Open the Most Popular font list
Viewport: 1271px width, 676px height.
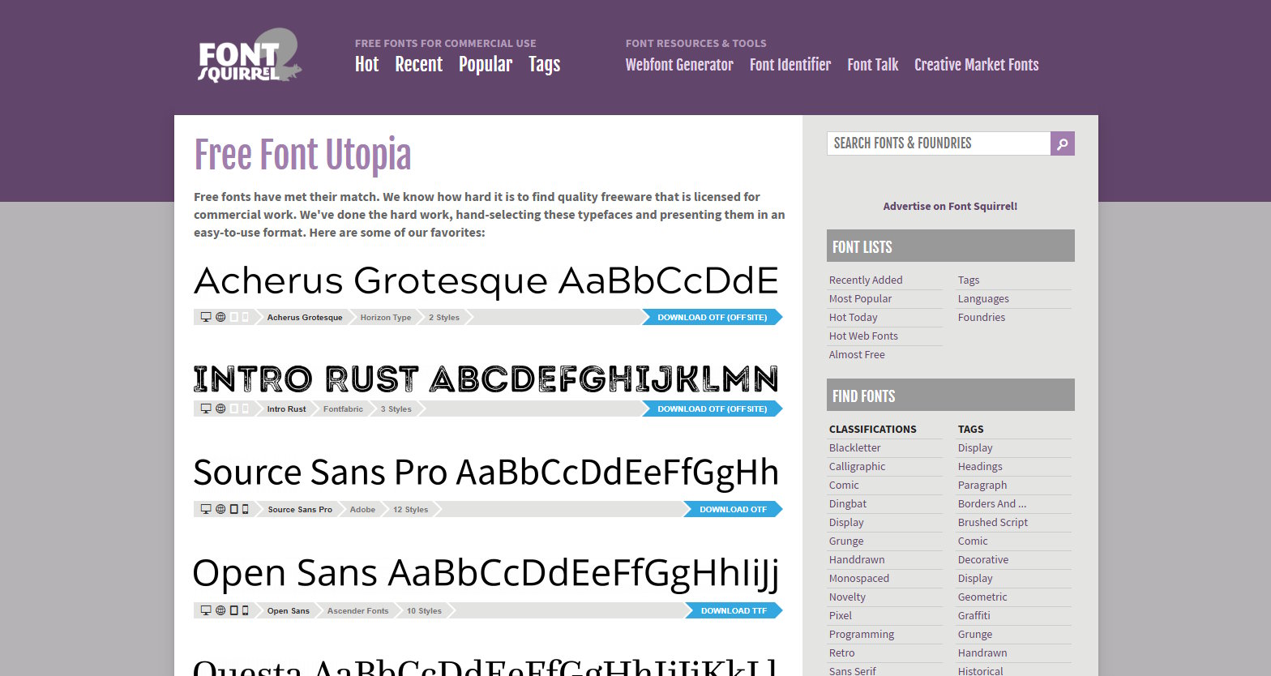click(860, 298)
